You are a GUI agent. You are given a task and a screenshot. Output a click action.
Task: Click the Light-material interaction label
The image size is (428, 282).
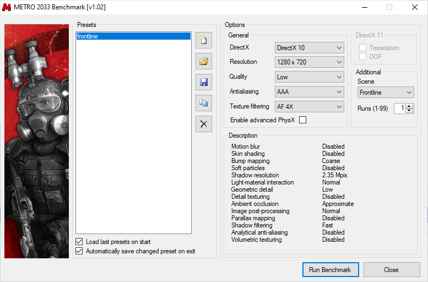pyautogui.click(x=263, y=182)
